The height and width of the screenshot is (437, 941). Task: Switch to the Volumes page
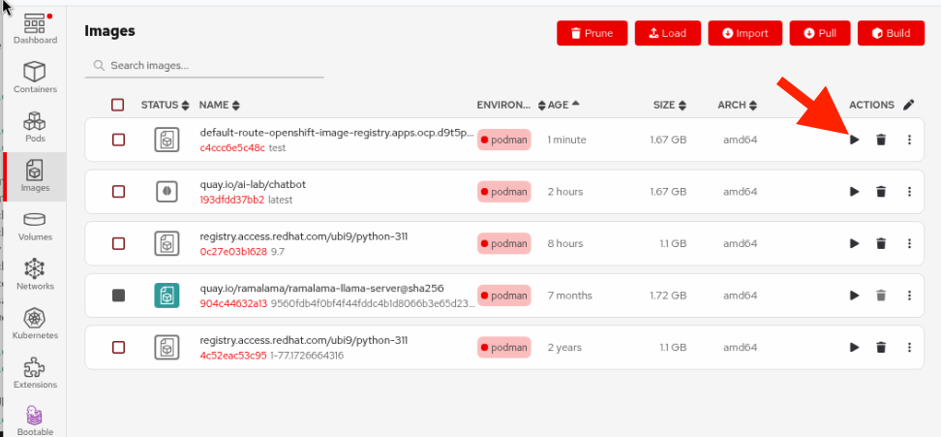point(35,225)
